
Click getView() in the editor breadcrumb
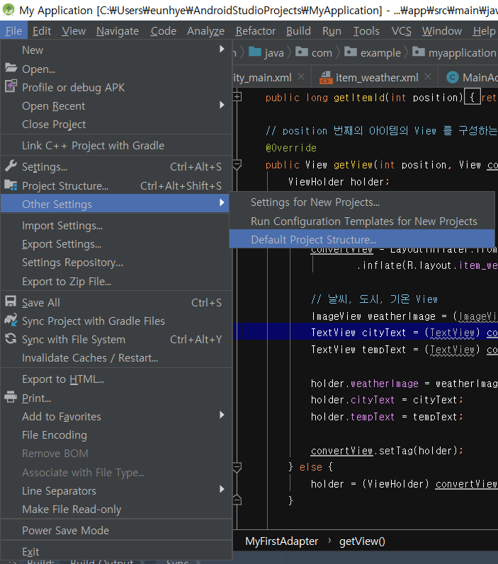coord(362,541)
